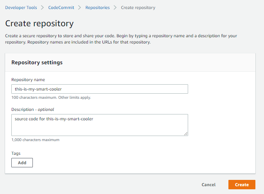This screenshot has height=194, width=264.
Task: Open the Developer Tools breadcrumb link
Action: [21, 7]
